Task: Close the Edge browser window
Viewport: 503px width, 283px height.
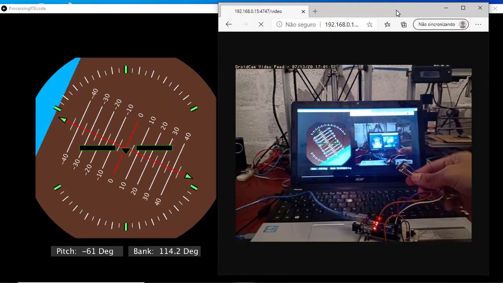Action: tap(480, 8)
